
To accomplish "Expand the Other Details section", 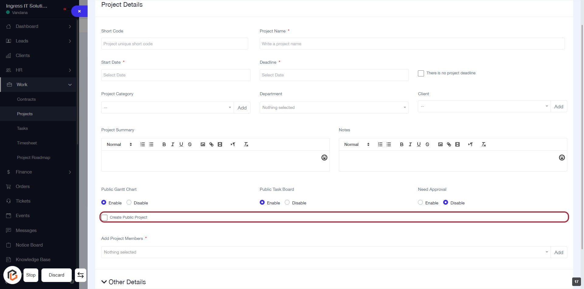I will point(123,282).
